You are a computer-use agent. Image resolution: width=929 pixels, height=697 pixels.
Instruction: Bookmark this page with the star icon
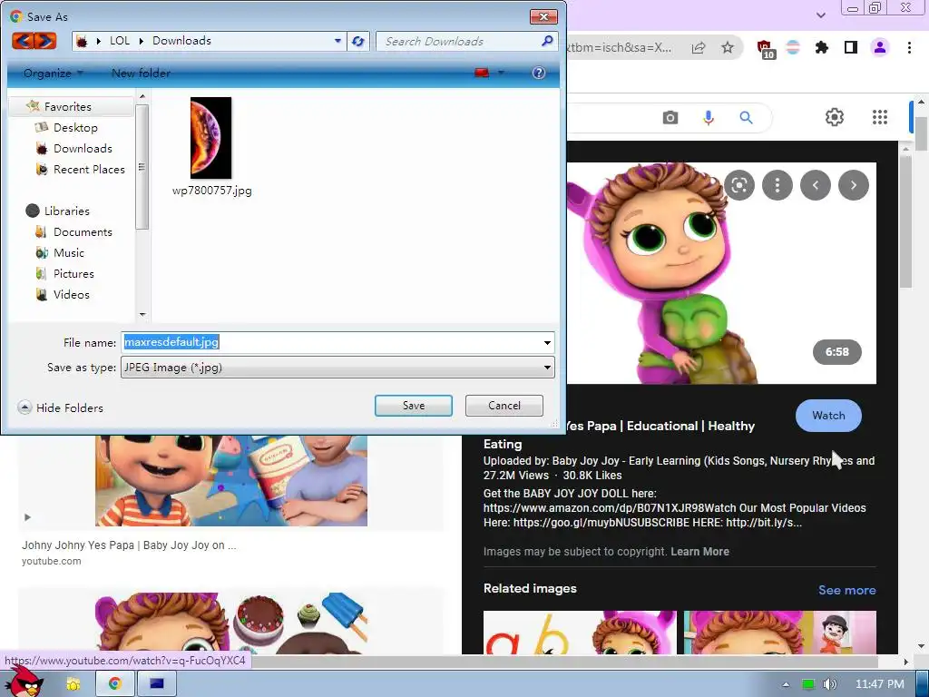[x=728, y=47]
